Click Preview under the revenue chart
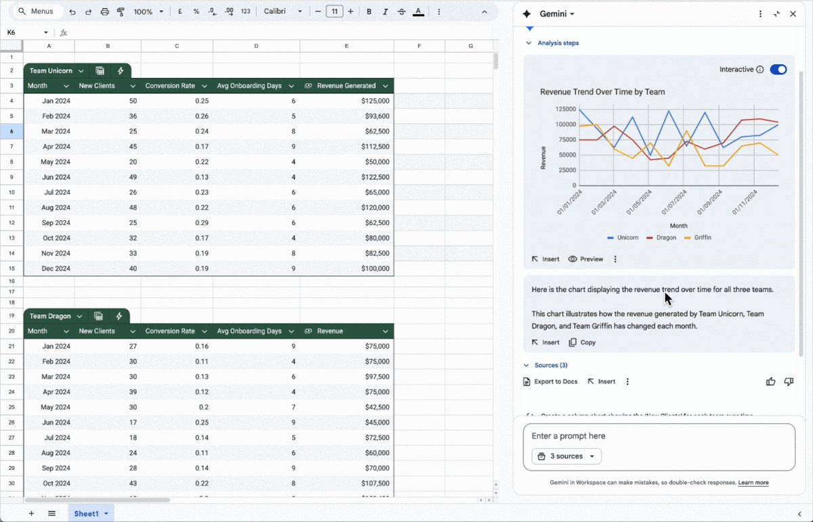 [x=585, y=259]
